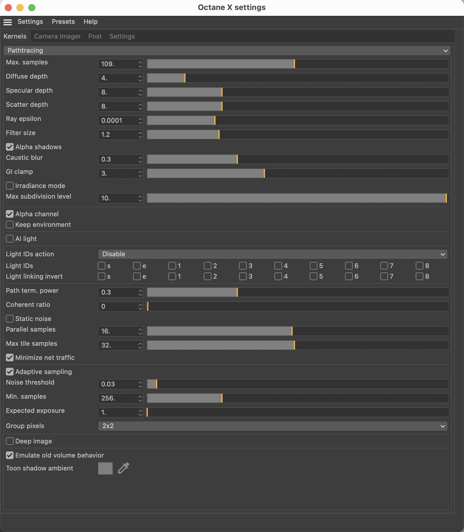Viewport: 464px width, 532px height.
Task: Click the Noise threshold slider bar
Action: (298, 384)
